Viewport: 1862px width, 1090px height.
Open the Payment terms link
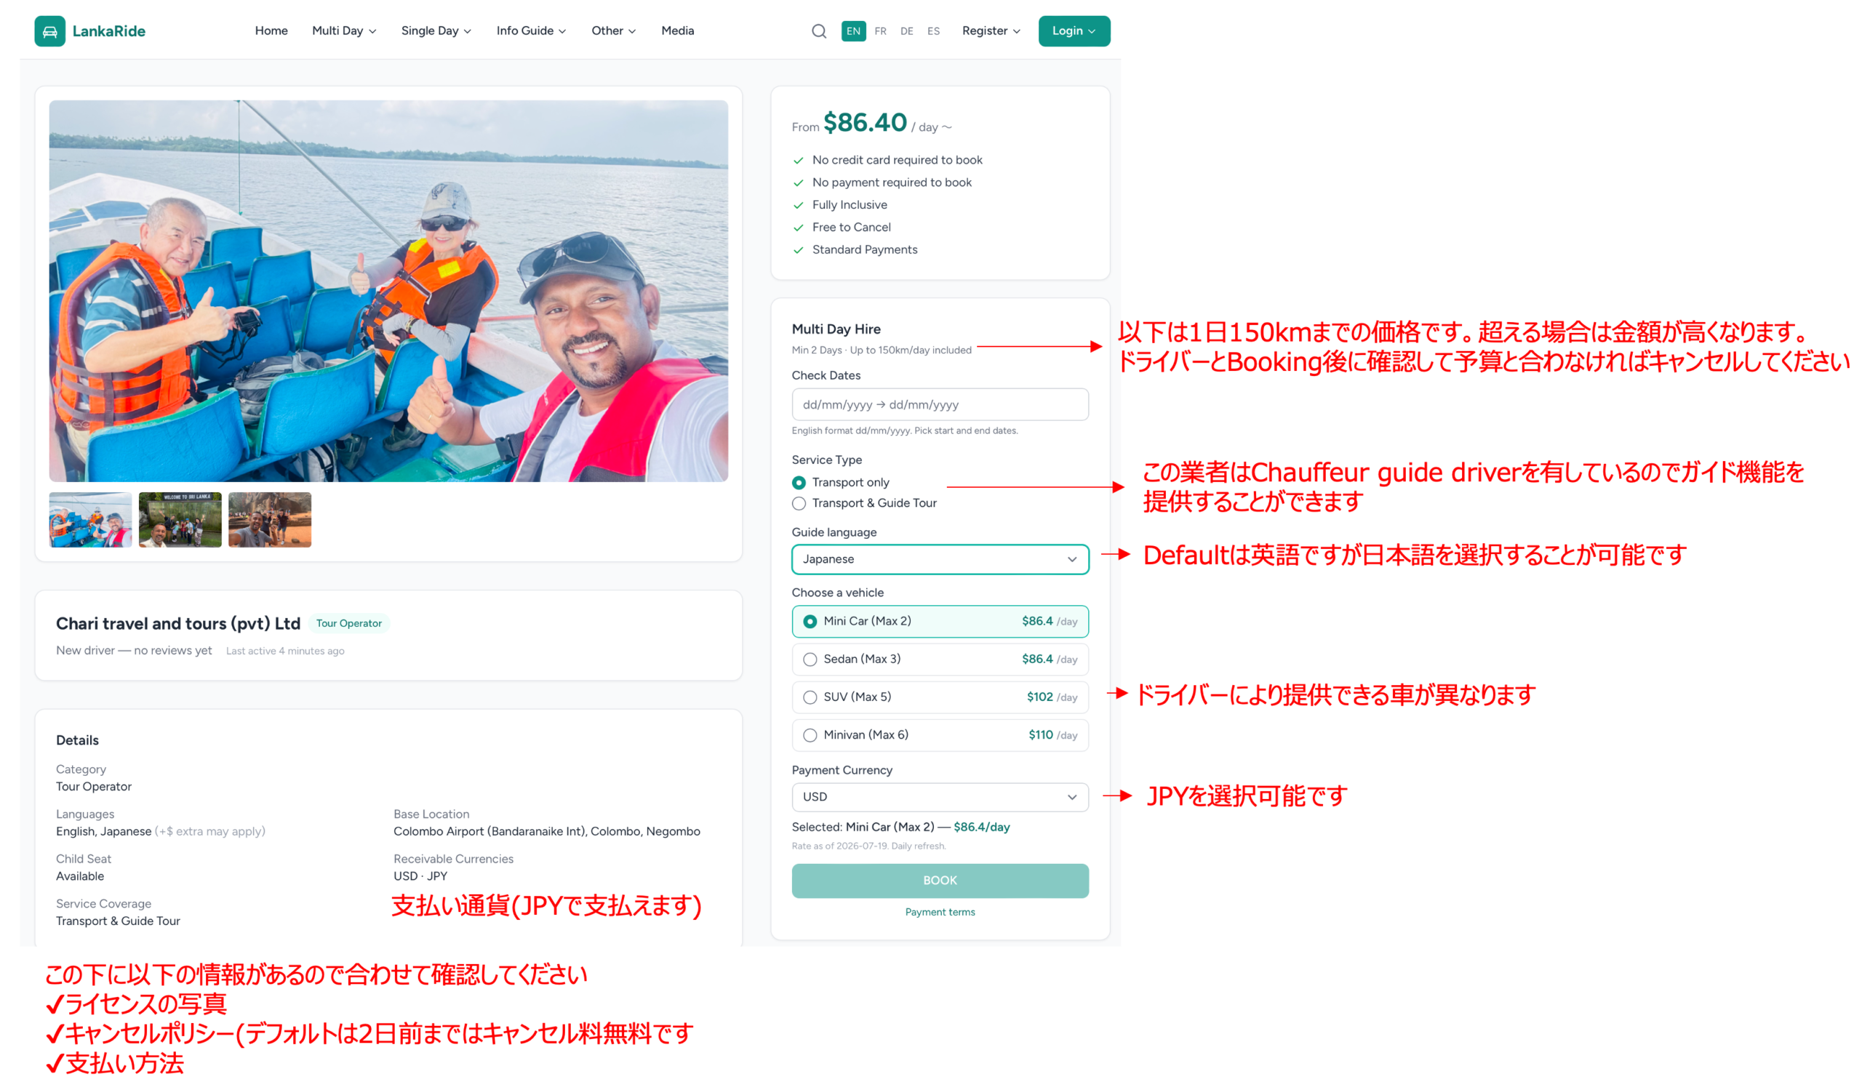pyautogui.click(x=940, y=912)
